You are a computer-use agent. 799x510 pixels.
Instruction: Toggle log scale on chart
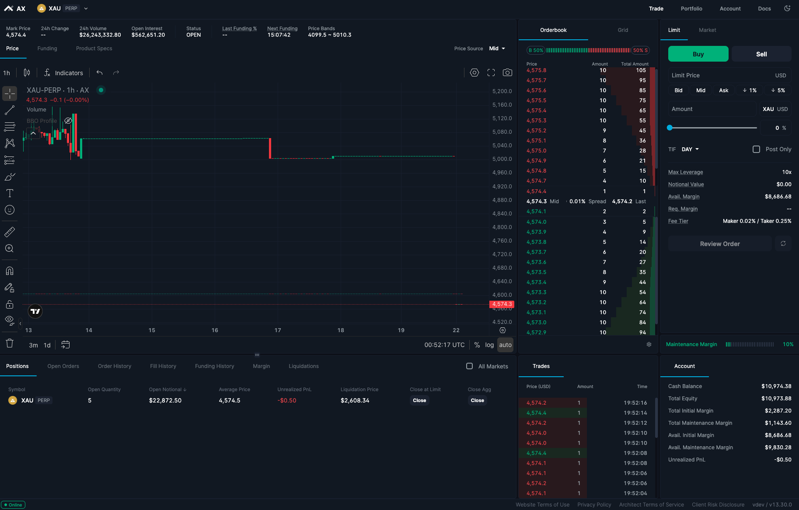(x=489, y=345)
